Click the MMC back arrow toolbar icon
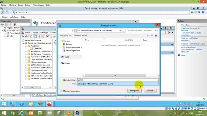 pos(23,36)
